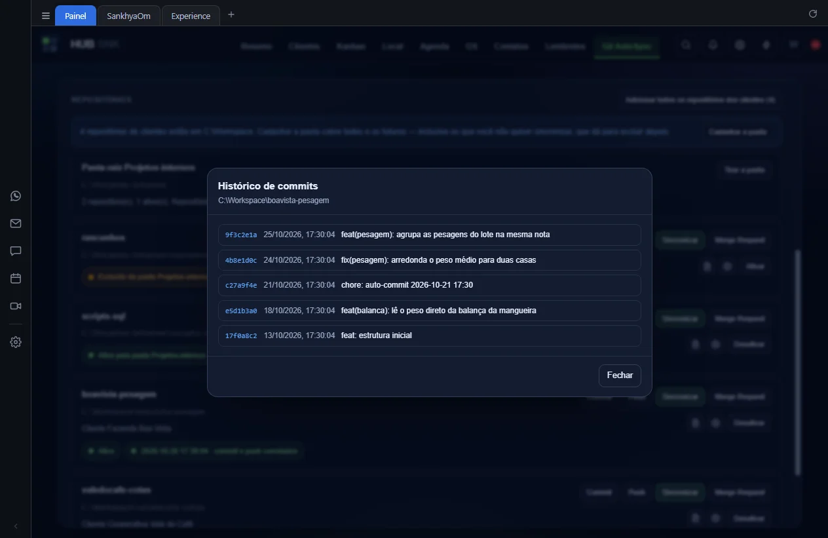The image size is (828, 538).
Task: Reload the page with refresh icon
Action: click(813, 14)
